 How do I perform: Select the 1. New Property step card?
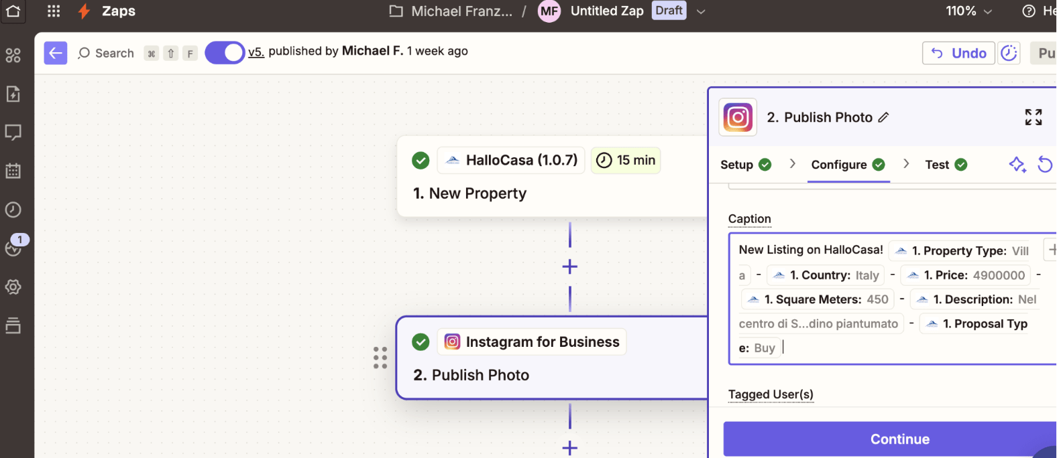tap(552, 176)
